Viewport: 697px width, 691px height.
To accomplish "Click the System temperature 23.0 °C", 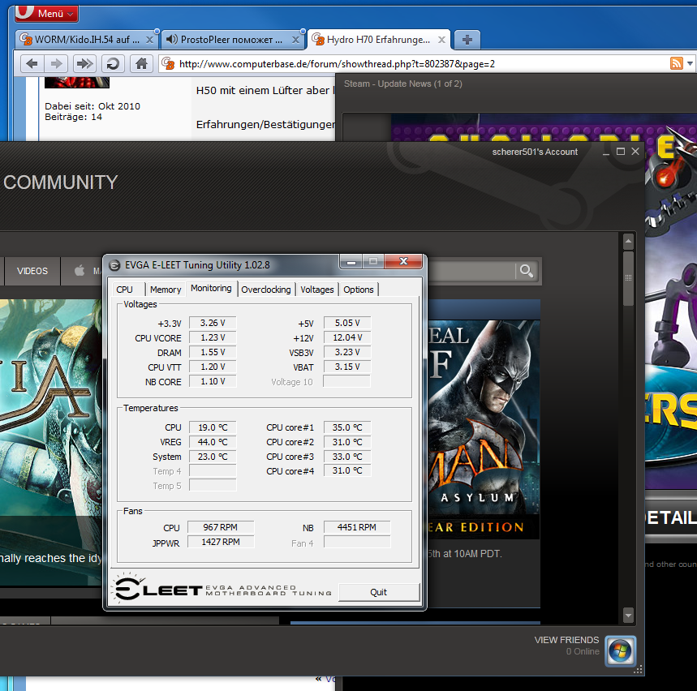I will click(x=213, y=457).
